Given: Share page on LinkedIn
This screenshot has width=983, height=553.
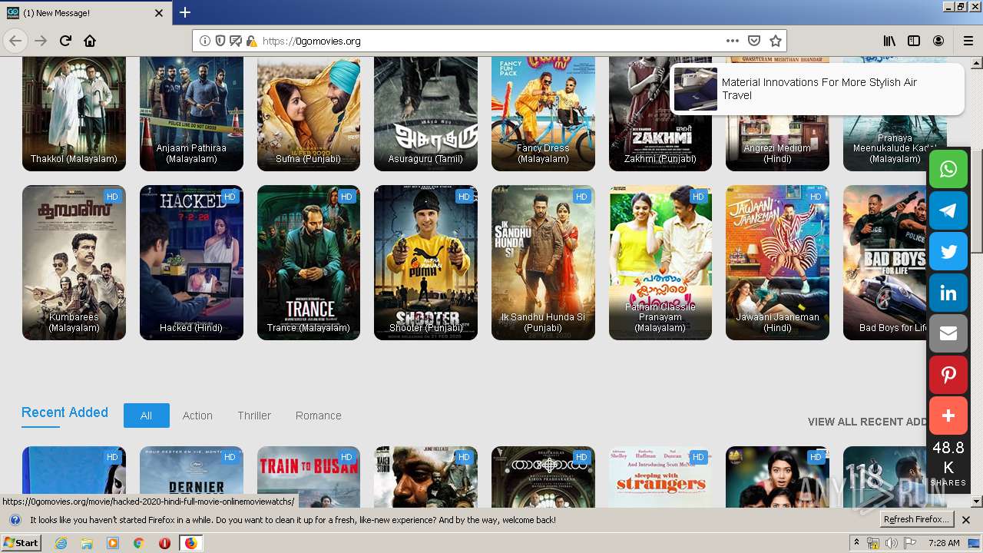Looking at the screenshot, I should click(948, 293).
